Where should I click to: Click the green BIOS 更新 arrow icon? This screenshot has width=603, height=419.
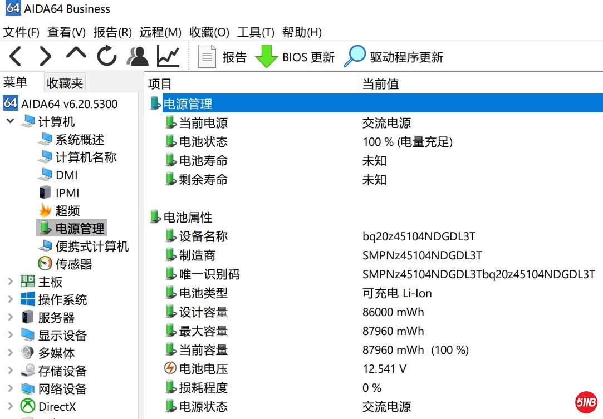[266, 57]
